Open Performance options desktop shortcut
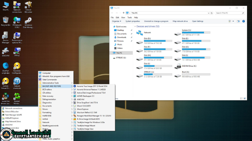Viewport: 252px width, 141px height. click(17, 38)
